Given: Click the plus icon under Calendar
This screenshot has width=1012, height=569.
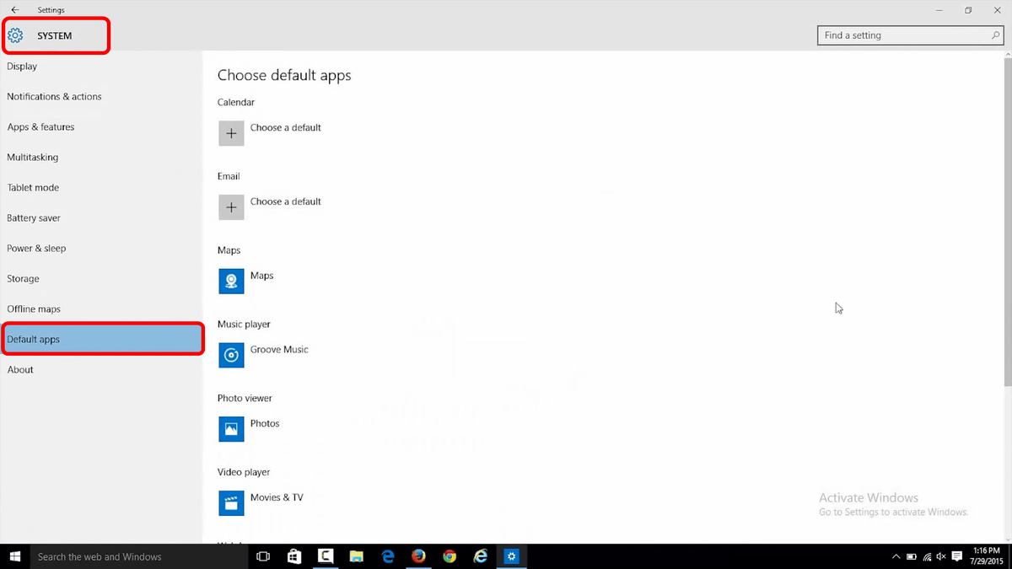Looking at the screenshot, I should tap(231, 133).
